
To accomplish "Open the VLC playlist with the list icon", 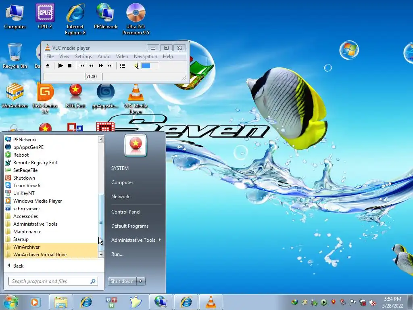I will click(123, 66).
